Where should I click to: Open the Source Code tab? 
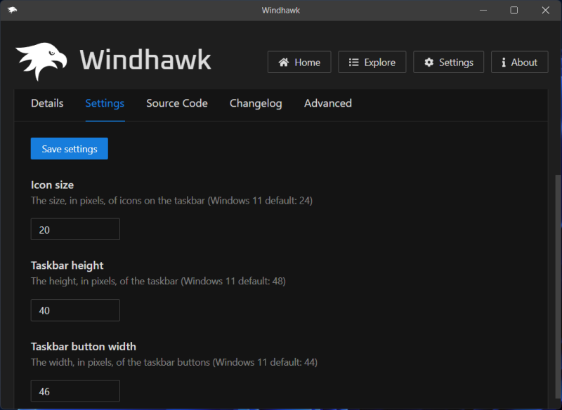[x=176, y=103]
